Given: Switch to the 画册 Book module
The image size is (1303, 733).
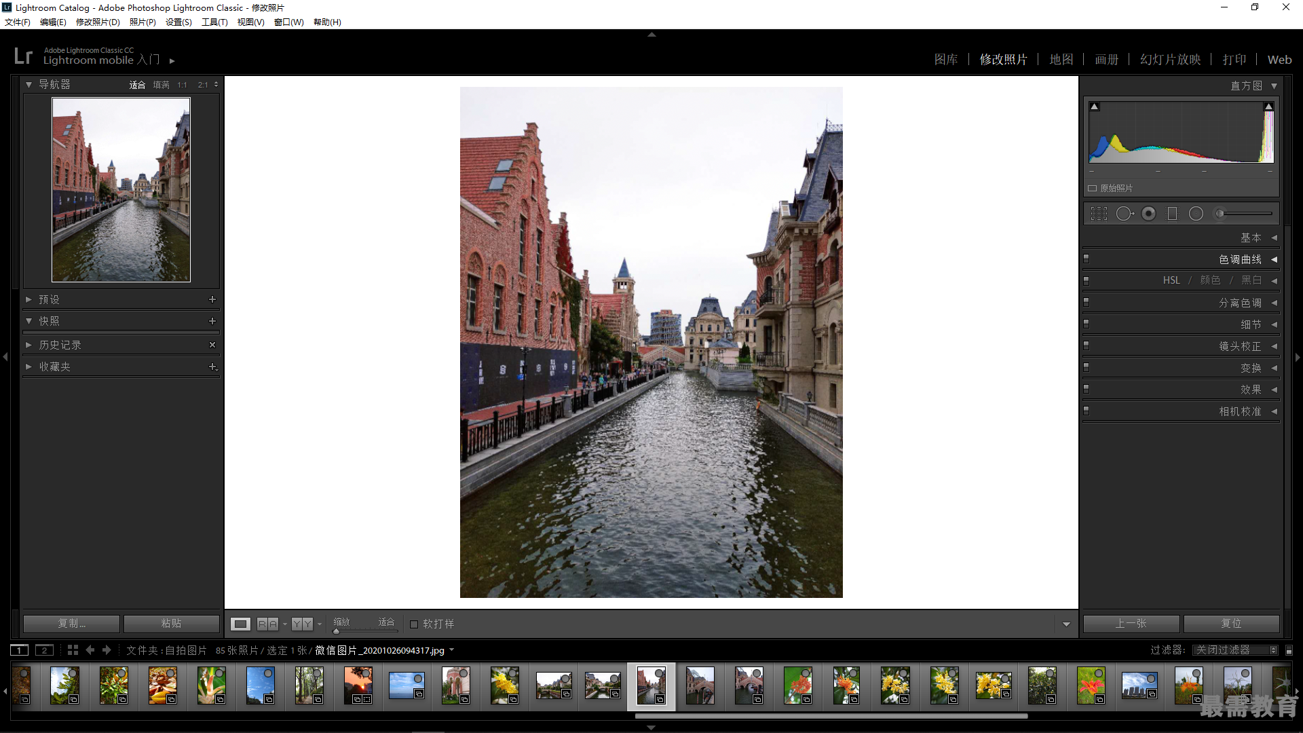Looking at the screenshot, I should click(x=1107, y=60).
